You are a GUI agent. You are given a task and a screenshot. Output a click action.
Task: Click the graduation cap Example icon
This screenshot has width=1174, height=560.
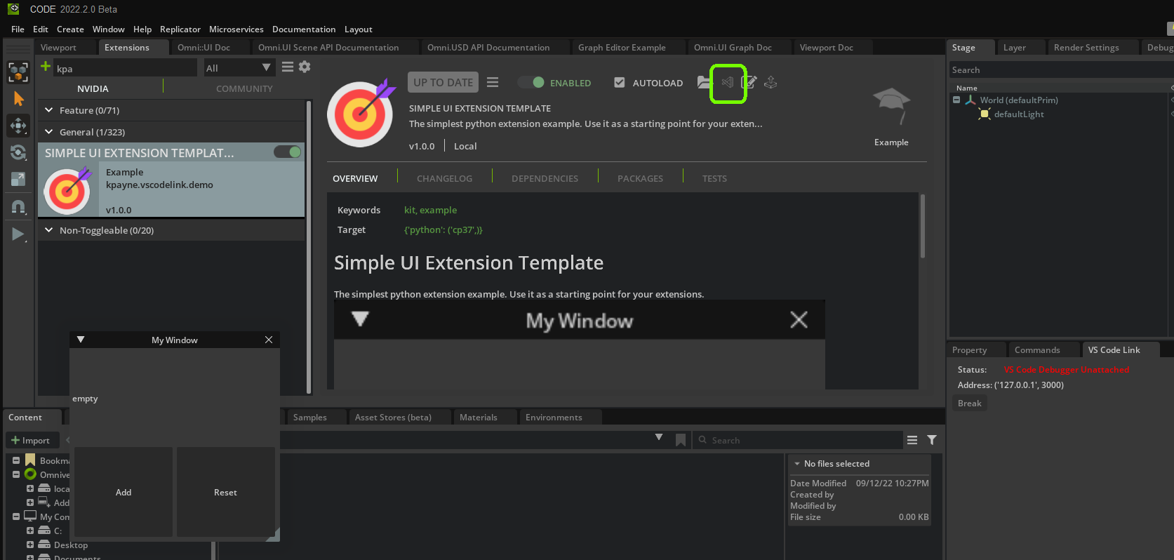coord(891,107)
